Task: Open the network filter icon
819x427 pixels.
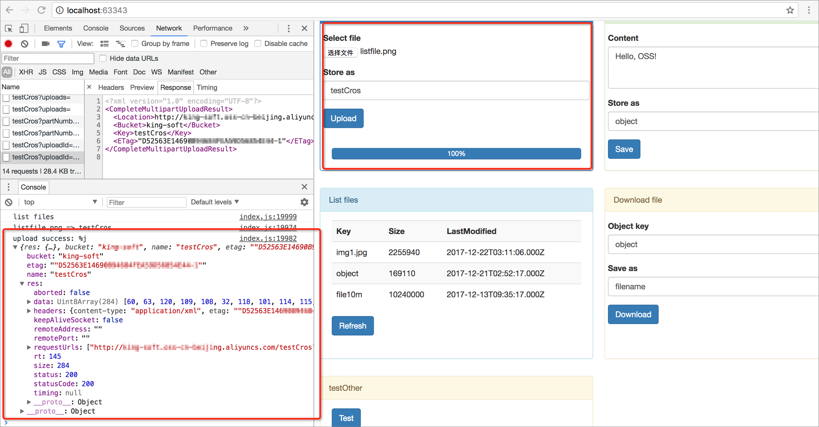Action: click(61, 43)
